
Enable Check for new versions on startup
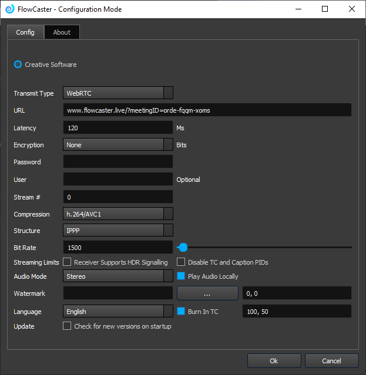tap(67, 326)
